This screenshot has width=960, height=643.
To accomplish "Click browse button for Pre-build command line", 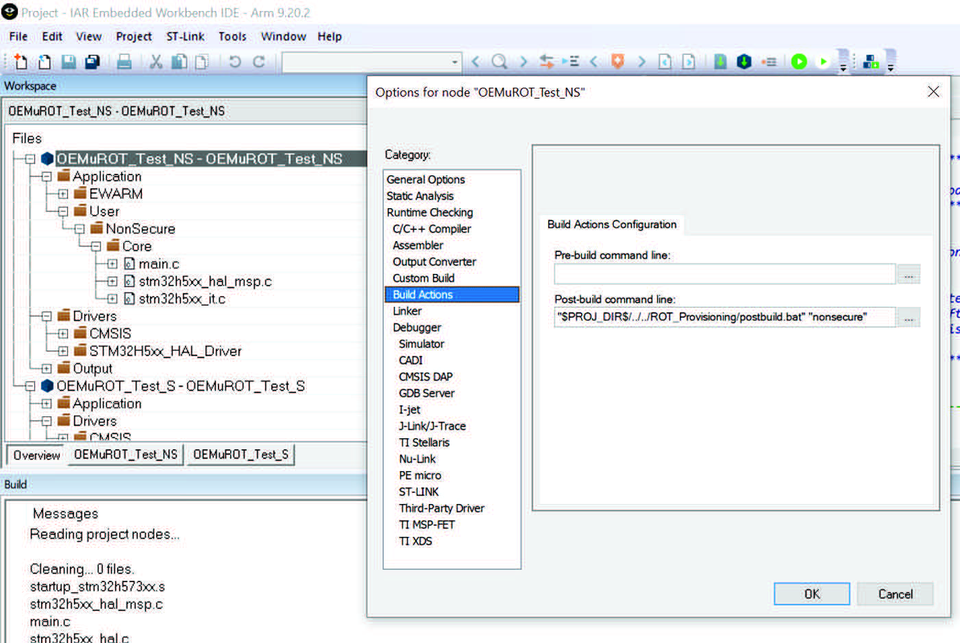I will [x=909, y=274].
